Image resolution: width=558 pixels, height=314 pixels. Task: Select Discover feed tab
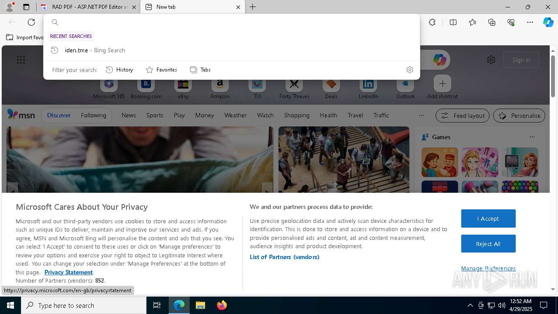(x=59, y=115)
